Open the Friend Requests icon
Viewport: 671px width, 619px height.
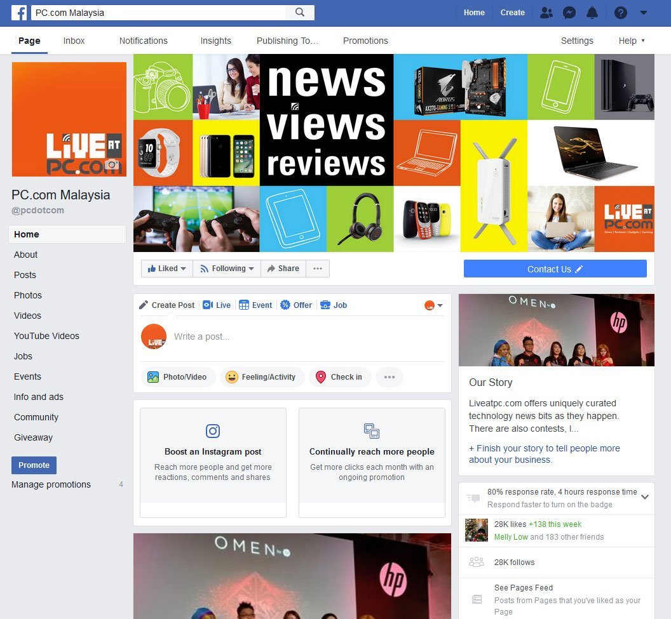coord(546,13)
